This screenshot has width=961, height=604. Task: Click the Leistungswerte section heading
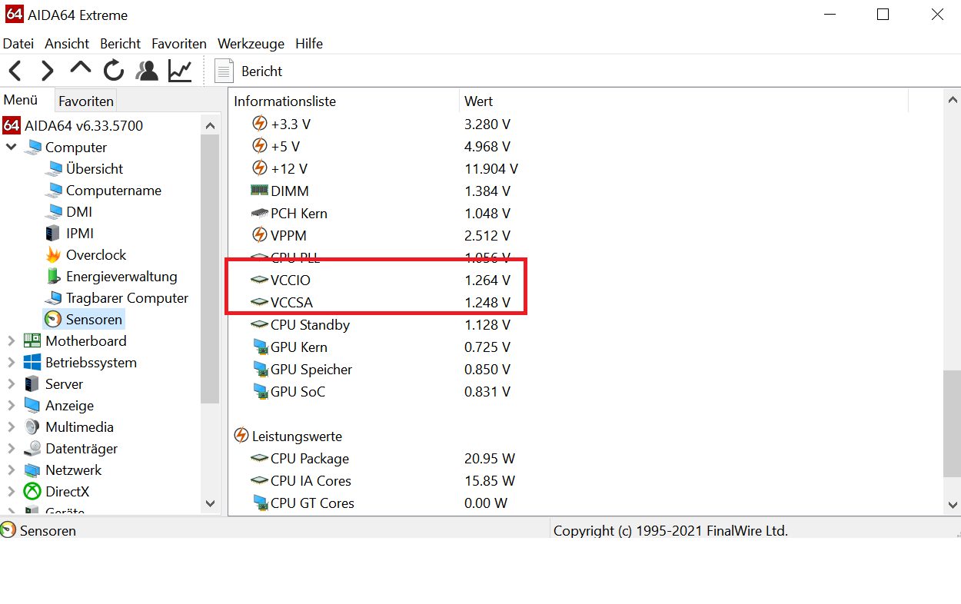click(297, 436)
